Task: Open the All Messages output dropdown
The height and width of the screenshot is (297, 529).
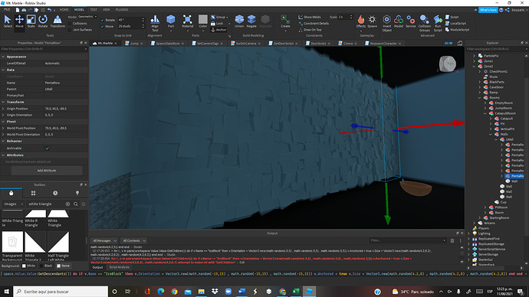Action: tap(104, 240)
